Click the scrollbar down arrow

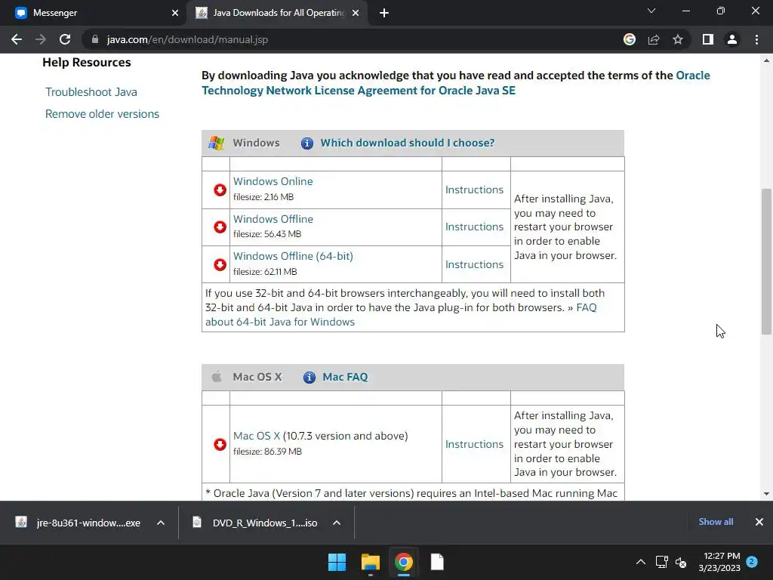point(766,494)
